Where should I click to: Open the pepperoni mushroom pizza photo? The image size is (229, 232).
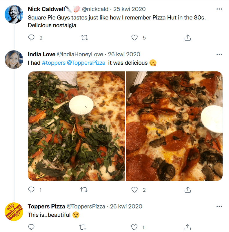tap(174, 126)
